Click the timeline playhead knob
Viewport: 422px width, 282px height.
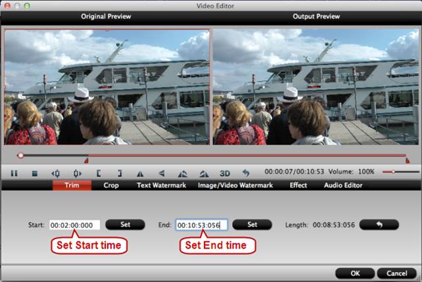point(20,156)
